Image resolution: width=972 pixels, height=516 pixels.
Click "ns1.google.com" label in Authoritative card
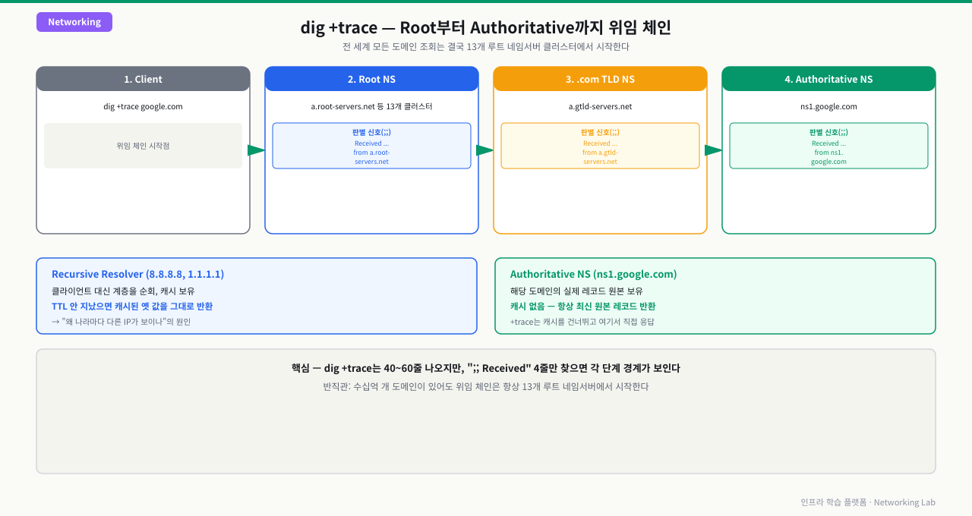click(x=828, y=107)
